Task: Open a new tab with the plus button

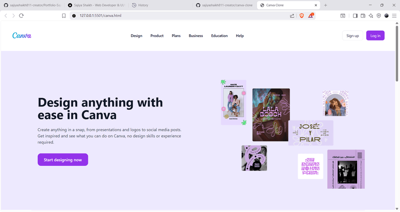Action: 326,5
